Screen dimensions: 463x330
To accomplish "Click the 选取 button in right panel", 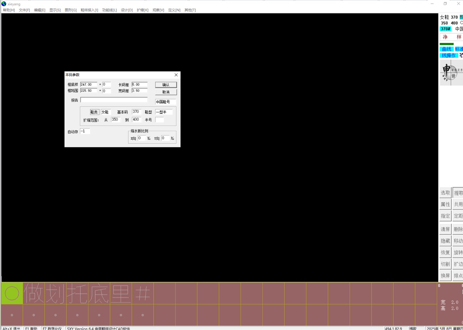I will [x=445, y=193].
